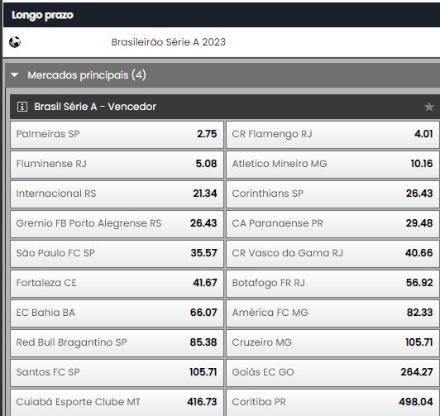440x416 pixels.
Task: Click the soccer ball sport icon
Action: [15, 42]
